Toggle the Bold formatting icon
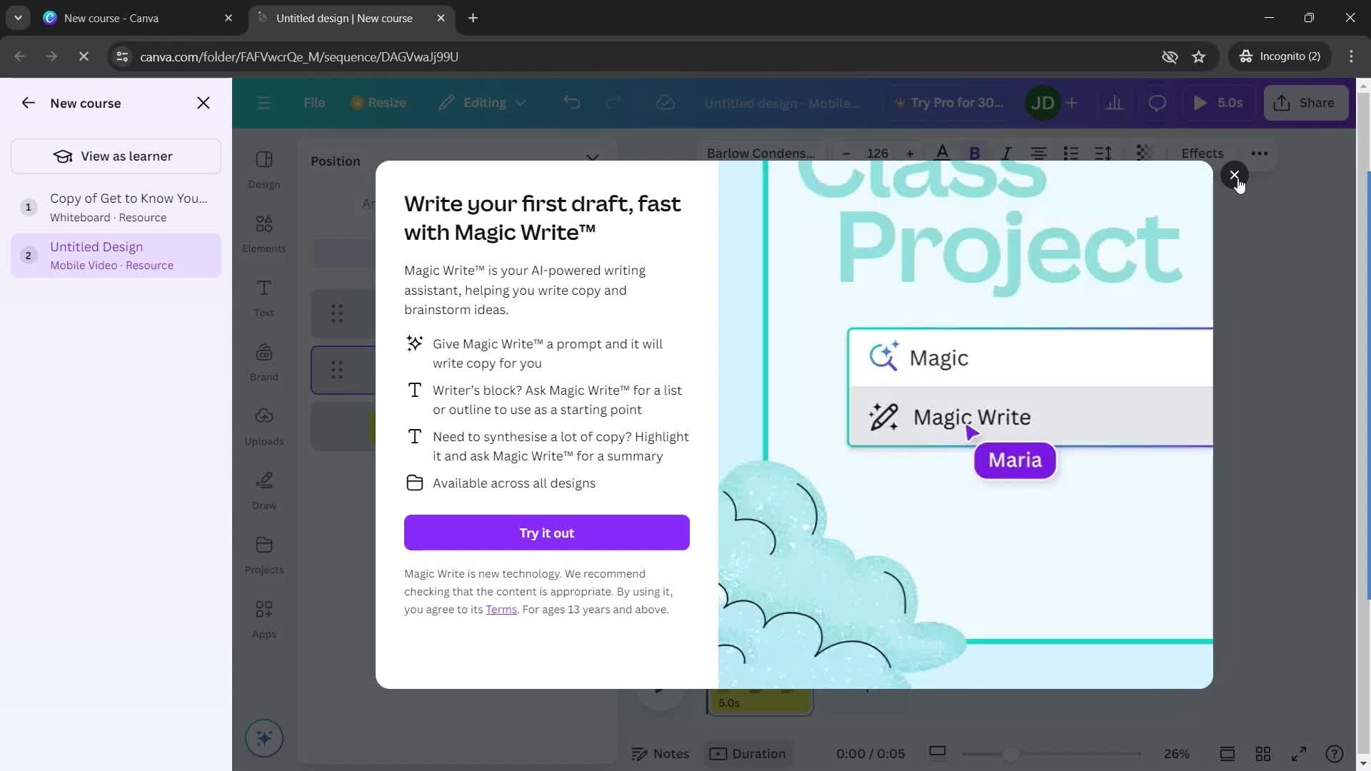This screenshot has height=771, width=1371. click(x=975, y=153)
